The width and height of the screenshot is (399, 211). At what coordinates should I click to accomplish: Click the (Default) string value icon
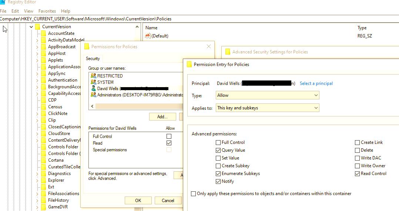(148, 36)
